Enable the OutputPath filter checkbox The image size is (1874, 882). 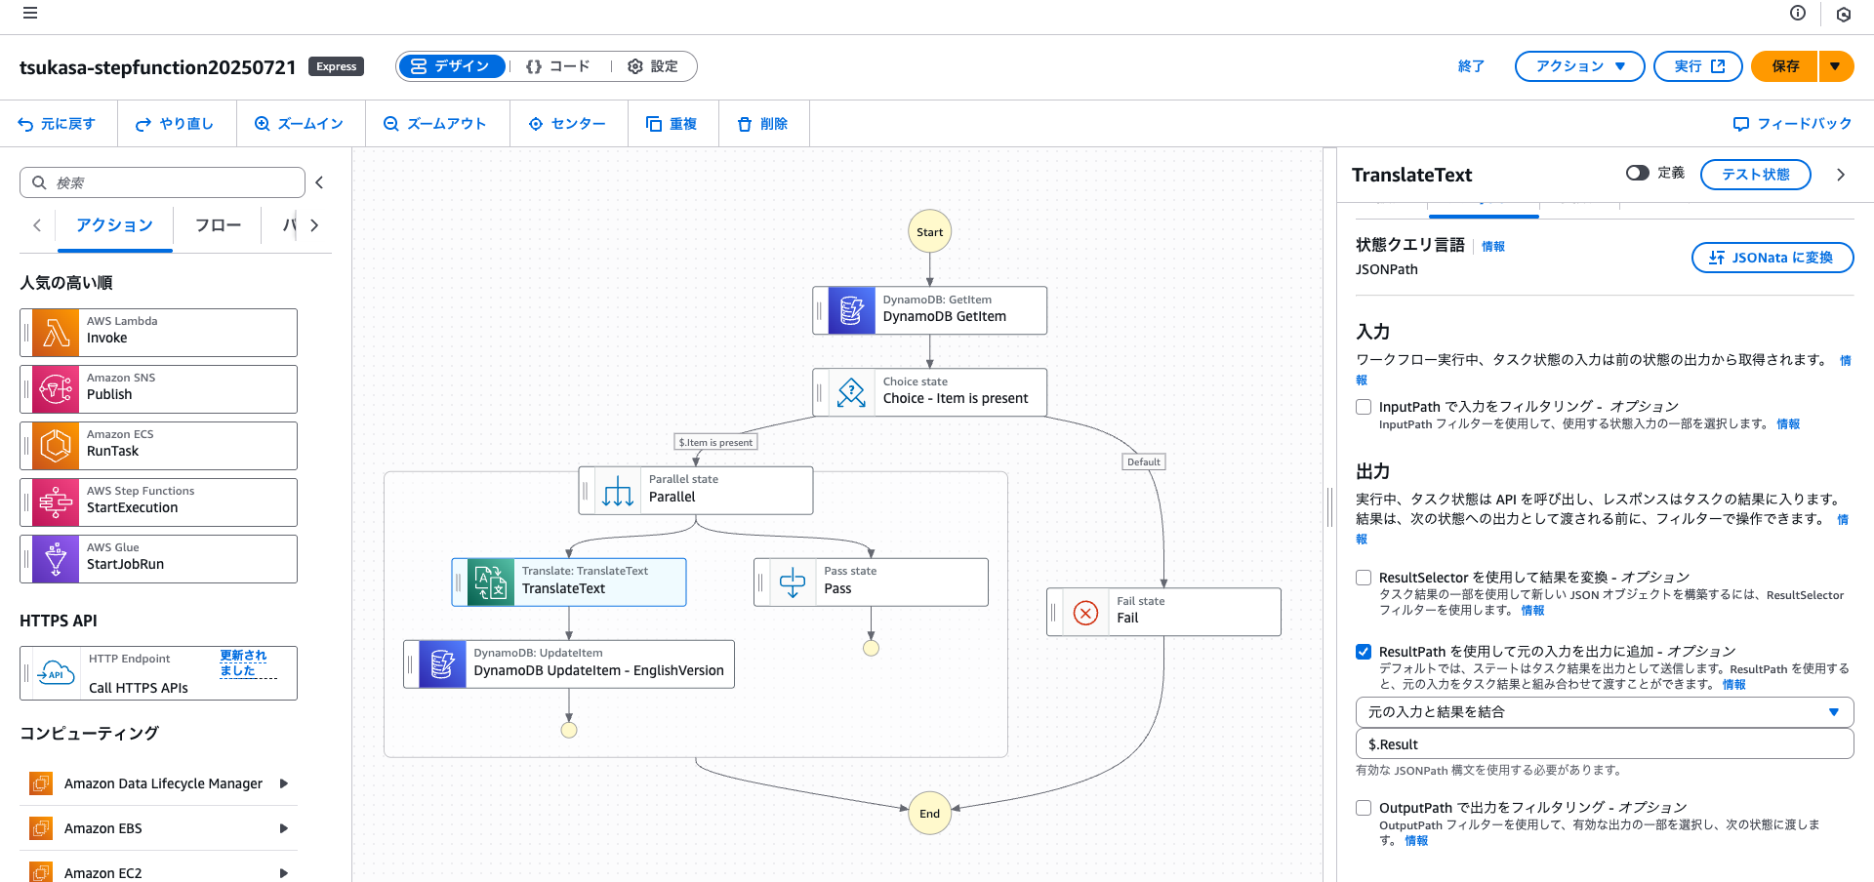pyautogui.click(x=1364, y=808)
